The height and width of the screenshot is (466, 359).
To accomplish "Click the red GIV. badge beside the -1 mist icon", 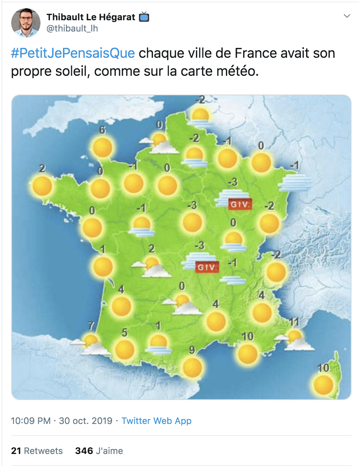I will click(207, 267).
